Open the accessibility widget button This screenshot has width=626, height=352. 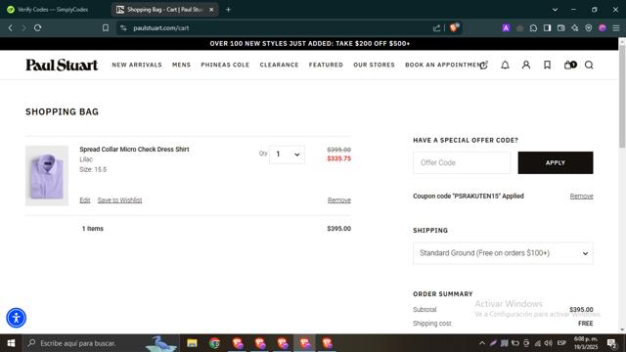[16, 318]
